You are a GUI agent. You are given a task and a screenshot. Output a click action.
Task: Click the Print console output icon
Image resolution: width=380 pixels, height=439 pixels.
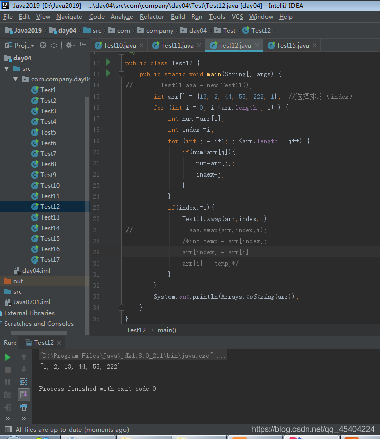(24, 407)
